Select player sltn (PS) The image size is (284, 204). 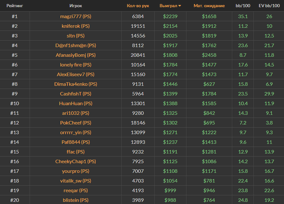pos(76,36)
